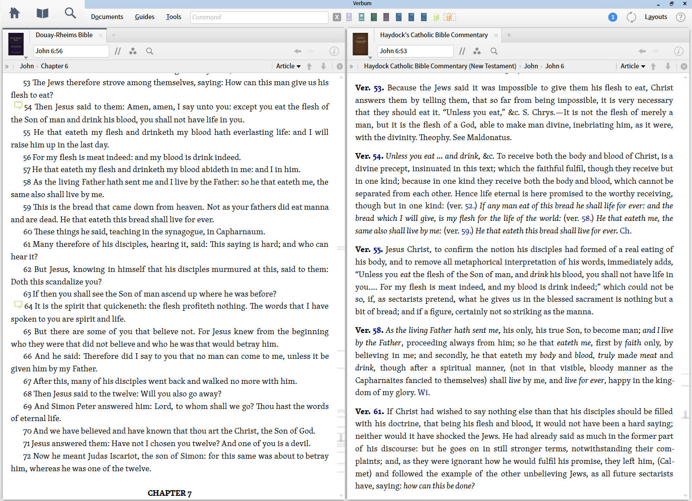Image resolution: width=692 pixels, height=501 pixels.
Task: Expand the Article dropdown in Douay-Rheims panel
Action: click(288, 66)
